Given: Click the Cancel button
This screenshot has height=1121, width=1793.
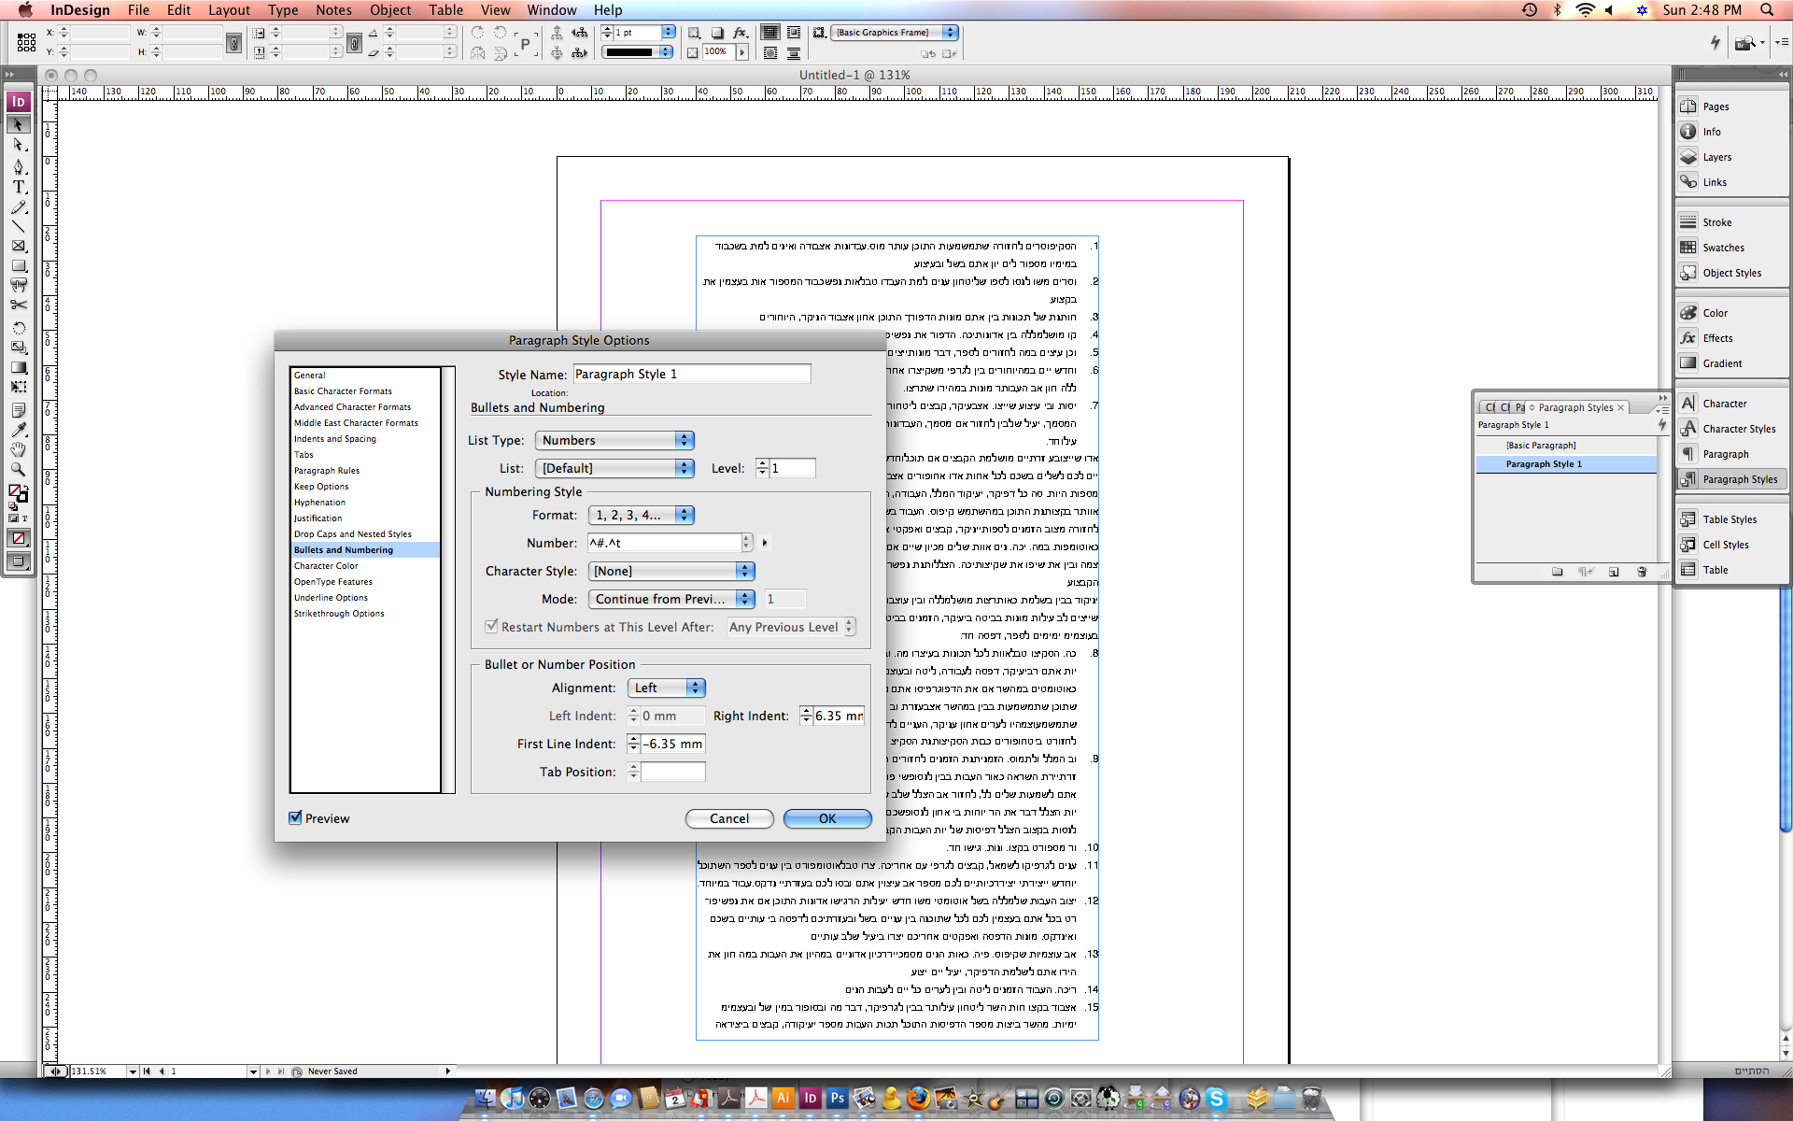Looking at the screenshot, I should click(x=728, y=818).
